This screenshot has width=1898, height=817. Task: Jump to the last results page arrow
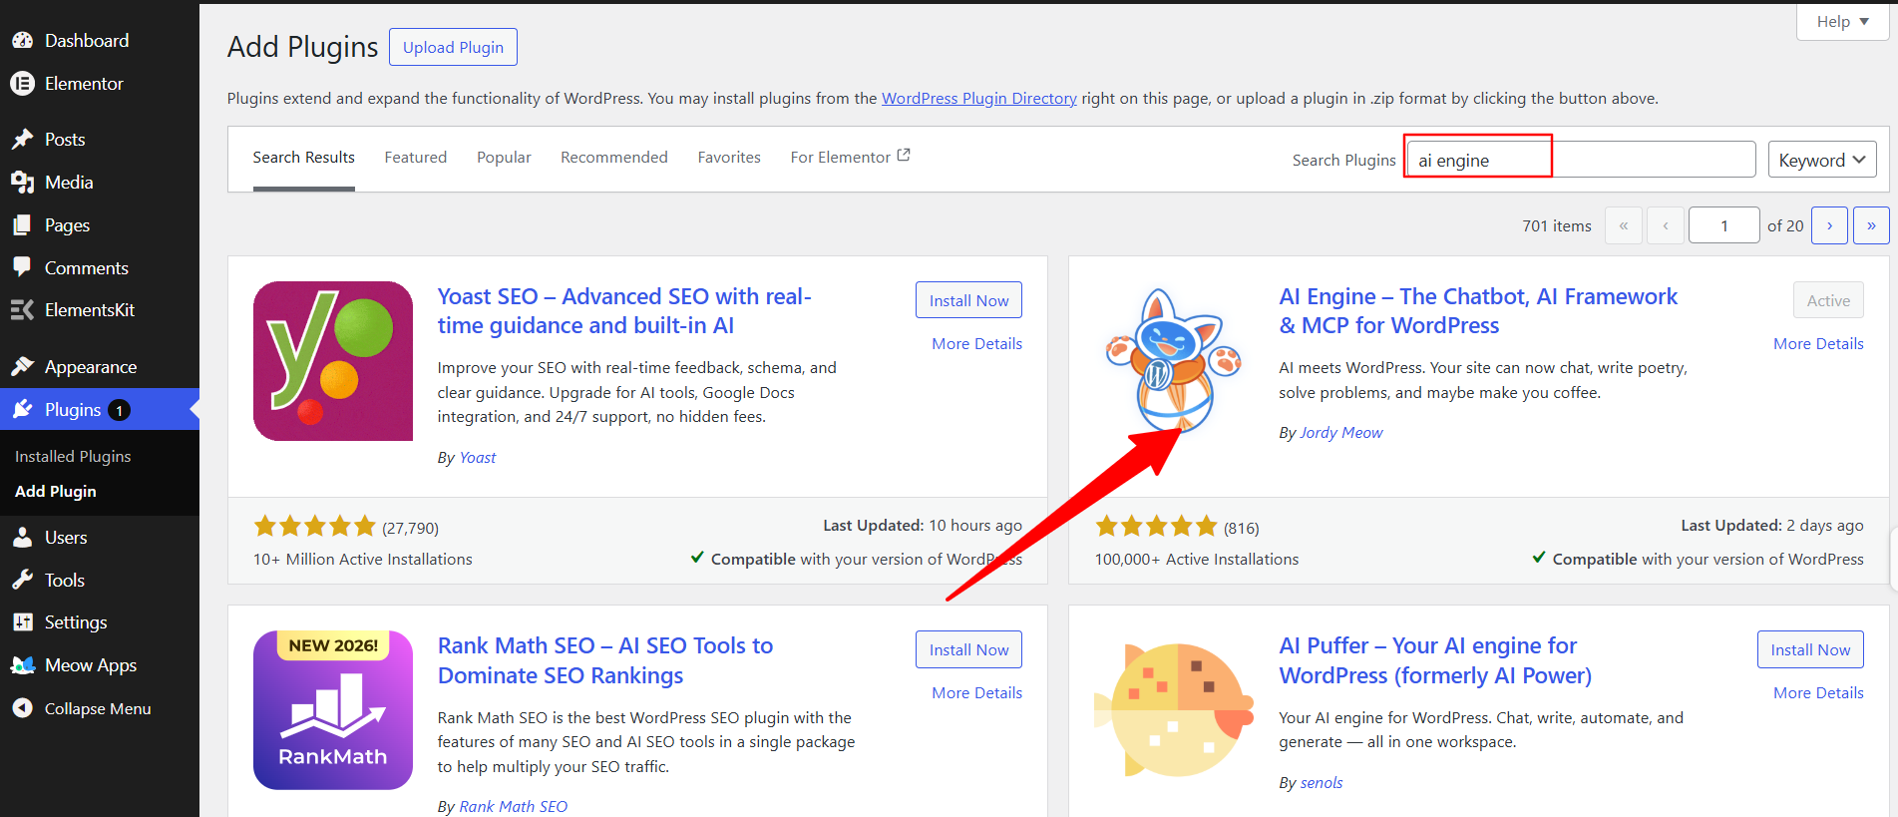click(1871, 225)
